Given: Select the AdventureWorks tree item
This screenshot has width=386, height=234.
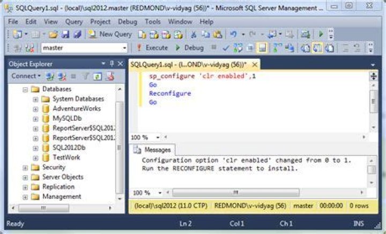Looking at the screenshot, I should point(77,108).
